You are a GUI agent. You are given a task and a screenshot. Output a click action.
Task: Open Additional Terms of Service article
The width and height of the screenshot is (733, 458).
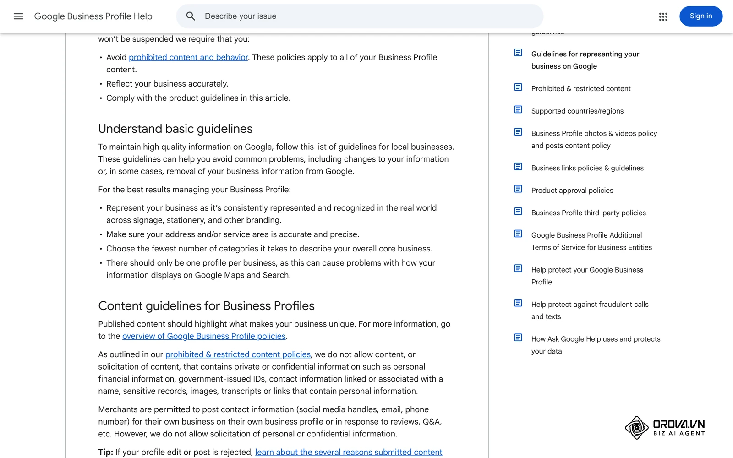[591, 241]
